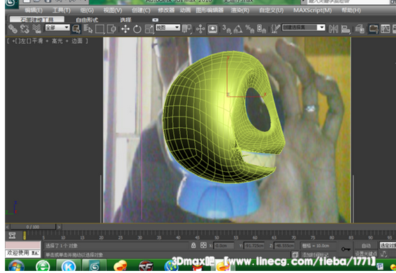Switch to the Graphite Modeling Tools tab

pos(37,20)
